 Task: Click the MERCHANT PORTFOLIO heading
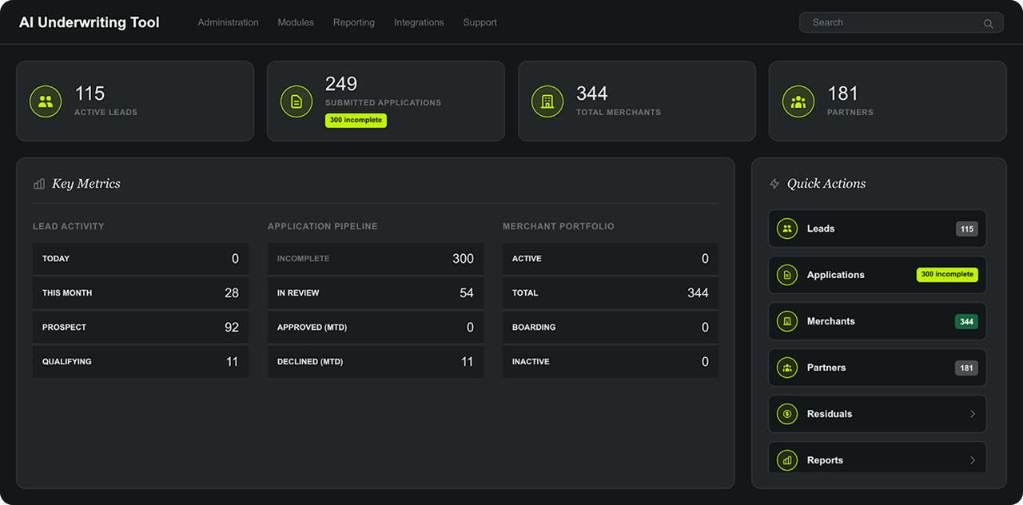tap(559, 226)
